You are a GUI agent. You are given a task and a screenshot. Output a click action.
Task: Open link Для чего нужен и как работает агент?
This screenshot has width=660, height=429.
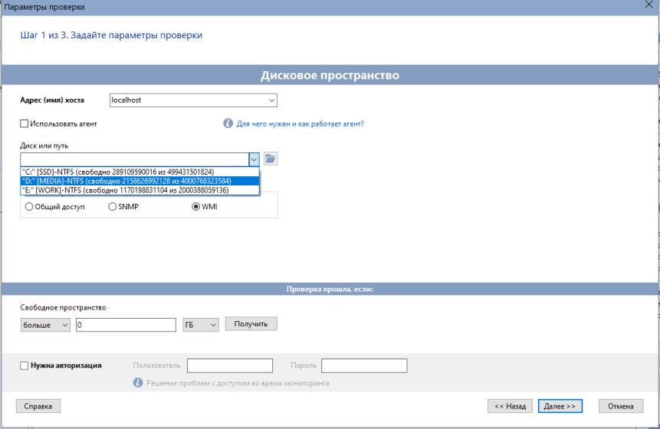tap(300, 124)
